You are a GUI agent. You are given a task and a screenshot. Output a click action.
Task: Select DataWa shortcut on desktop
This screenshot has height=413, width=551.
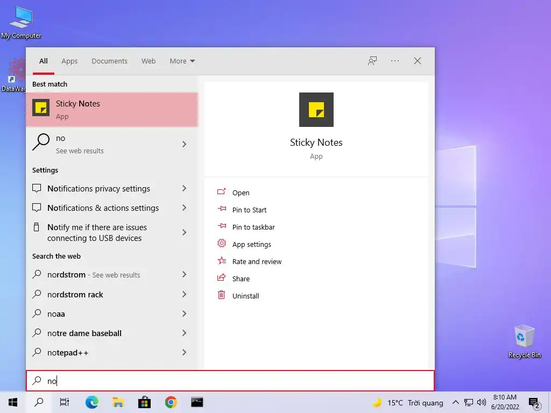tap(13, 75)
